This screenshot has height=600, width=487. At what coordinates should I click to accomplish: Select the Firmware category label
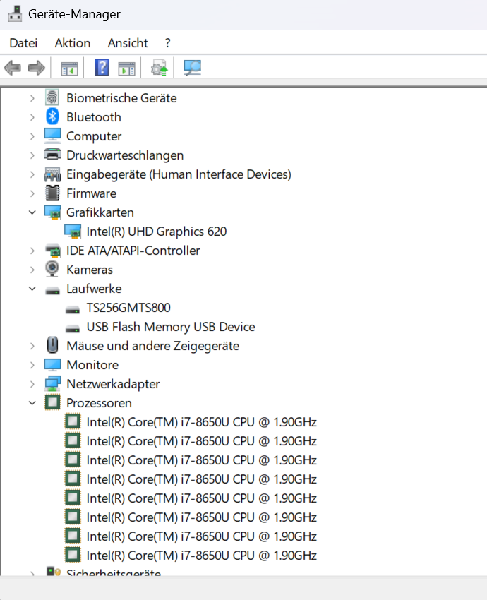[x=92, y=193]
